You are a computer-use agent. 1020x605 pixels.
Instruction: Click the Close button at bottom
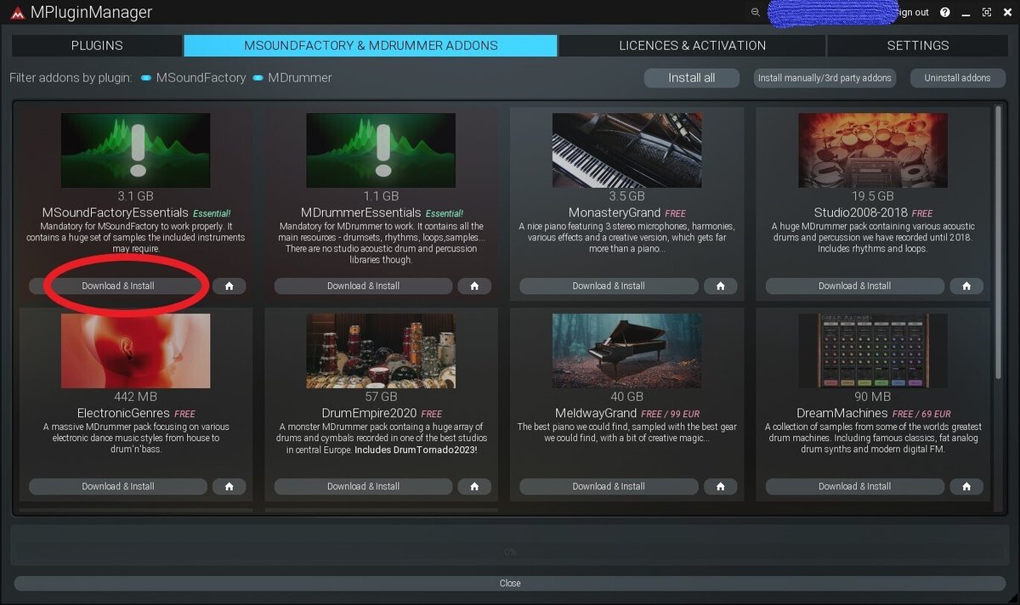pos(510,583)
